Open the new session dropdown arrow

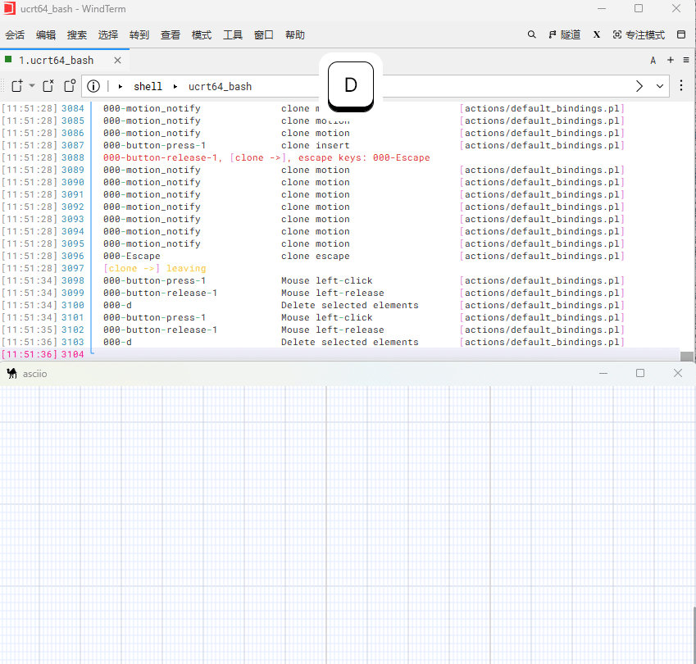click(x=32, y=86)
